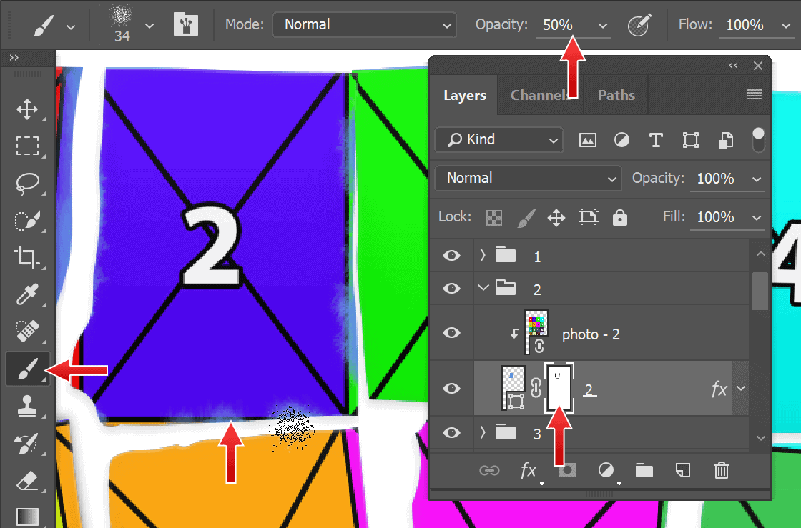801x528 pixels.
Task: Open the layer blend mode dropdown
Action: 529,178
